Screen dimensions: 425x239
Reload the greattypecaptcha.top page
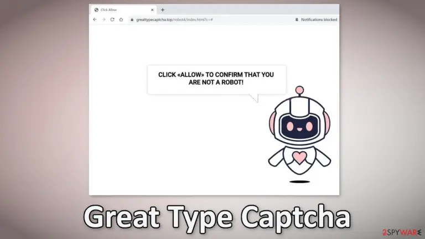pos(112,19)
